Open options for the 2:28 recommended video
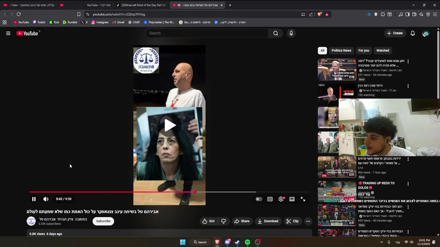This screenshot has height=247, width=440. click(x=408, y=61)
